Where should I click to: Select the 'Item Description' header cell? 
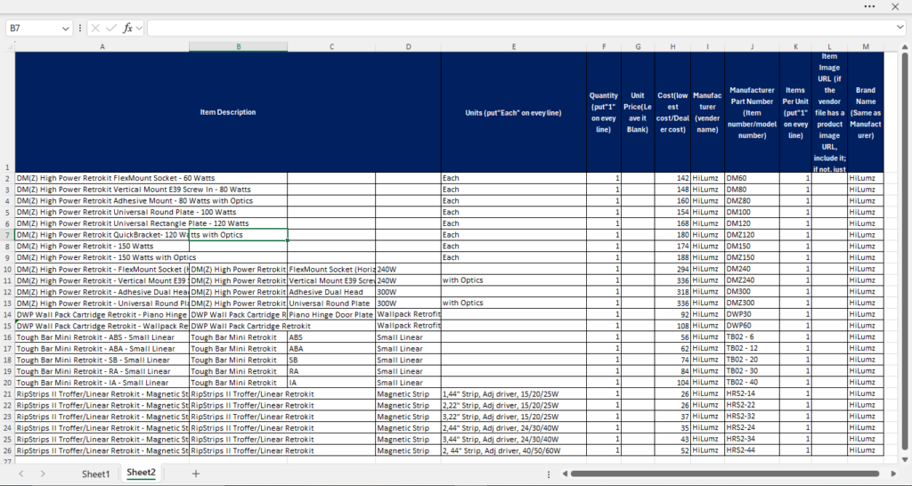pyautogui.click(x=228, y=112)
